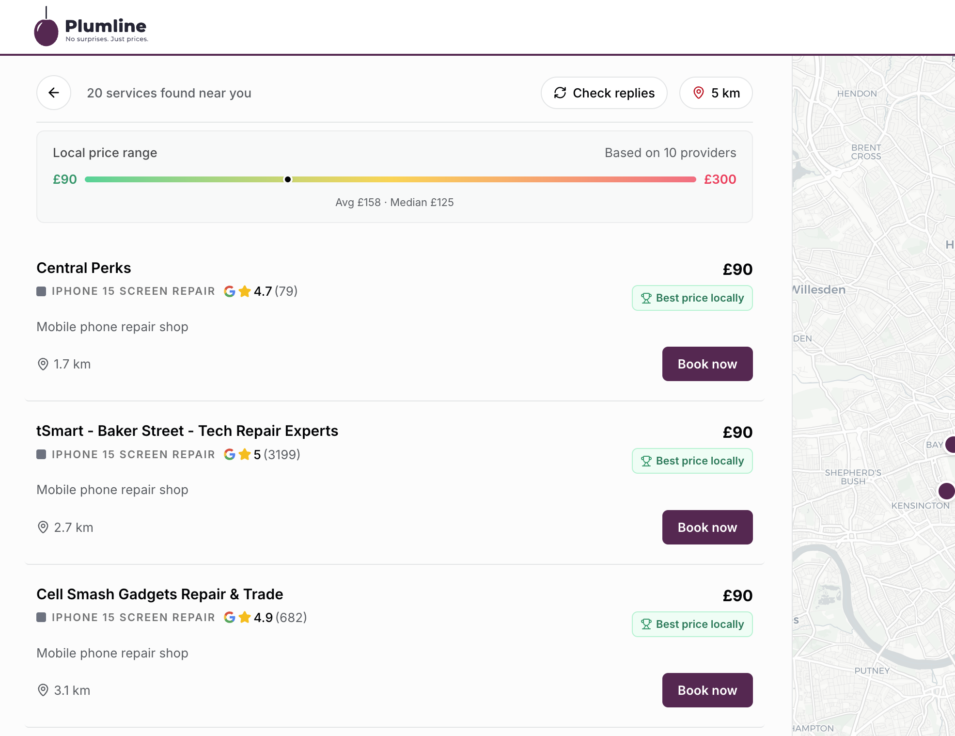Click the Best price locally badge for Central Perks

coord(692,298)
